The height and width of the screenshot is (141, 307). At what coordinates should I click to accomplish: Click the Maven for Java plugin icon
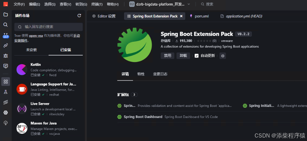[22, 128]
